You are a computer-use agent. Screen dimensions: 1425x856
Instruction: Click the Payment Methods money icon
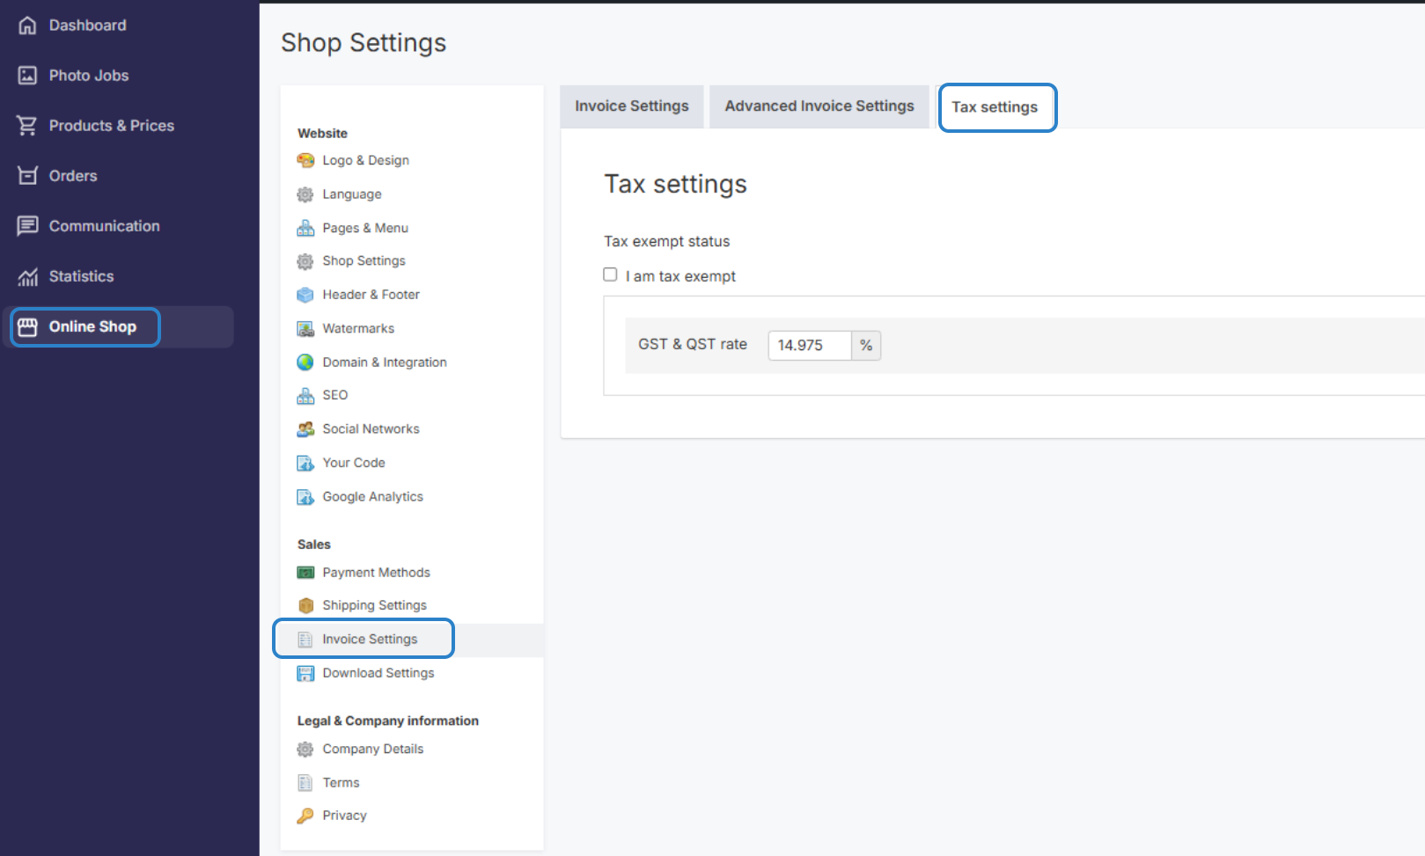point(305,573)
